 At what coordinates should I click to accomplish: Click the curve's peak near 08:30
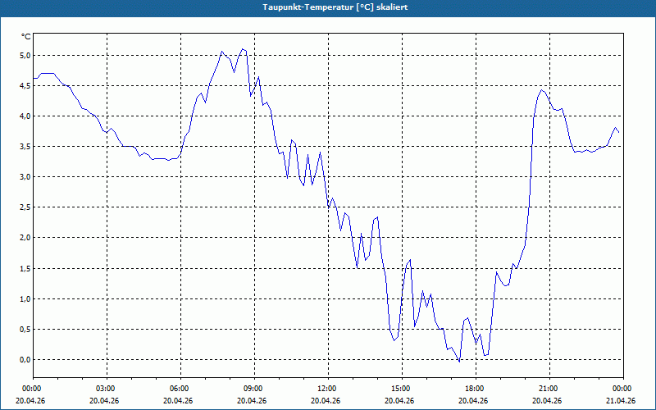242,49
